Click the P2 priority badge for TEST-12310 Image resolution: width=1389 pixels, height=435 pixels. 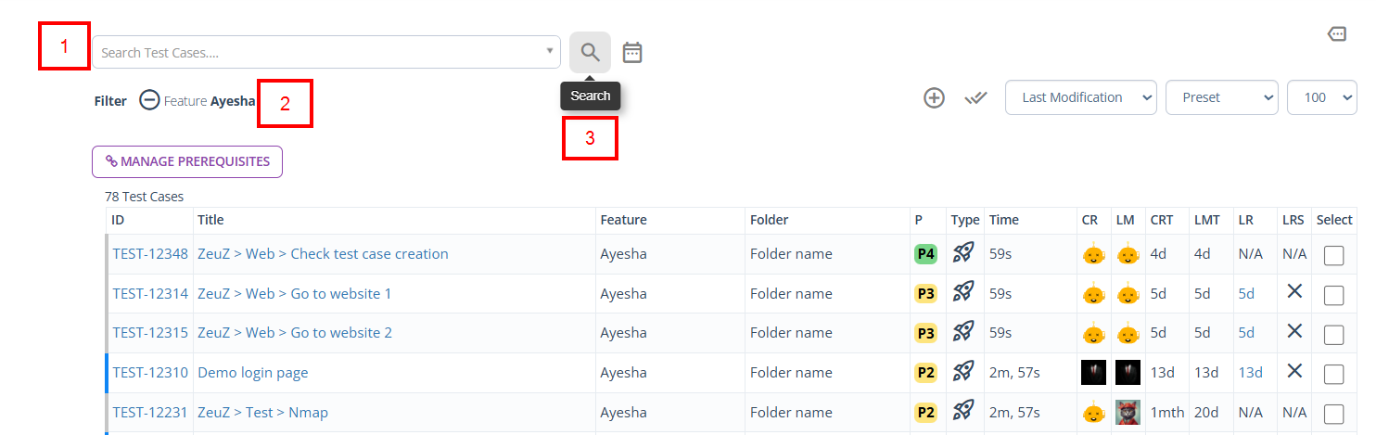(925, 373)
